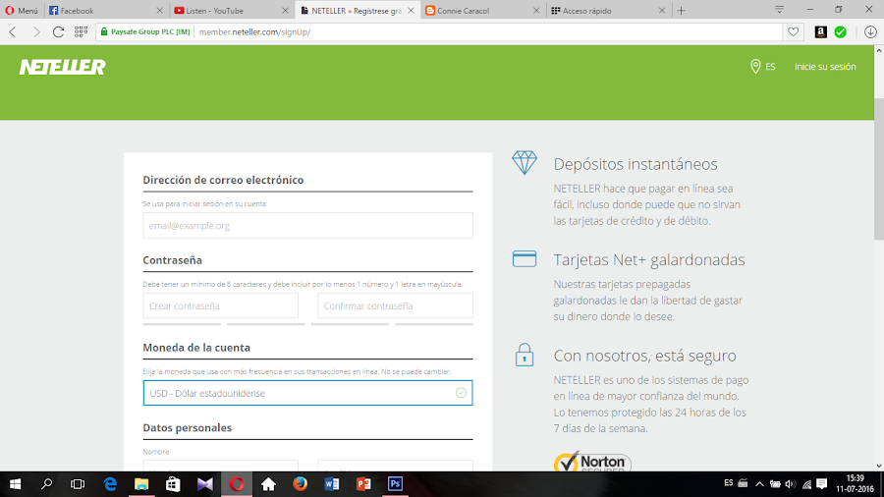Click the Depósitos instantáneos heading
Image resolution: width=884 pixels, height=497 pixels.
tap(635, 164)
